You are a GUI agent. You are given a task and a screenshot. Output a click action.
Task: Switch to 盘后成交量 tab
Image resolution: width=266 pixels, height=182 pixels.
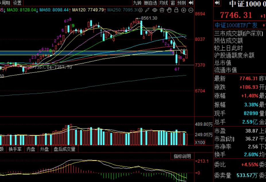(65, 149)
